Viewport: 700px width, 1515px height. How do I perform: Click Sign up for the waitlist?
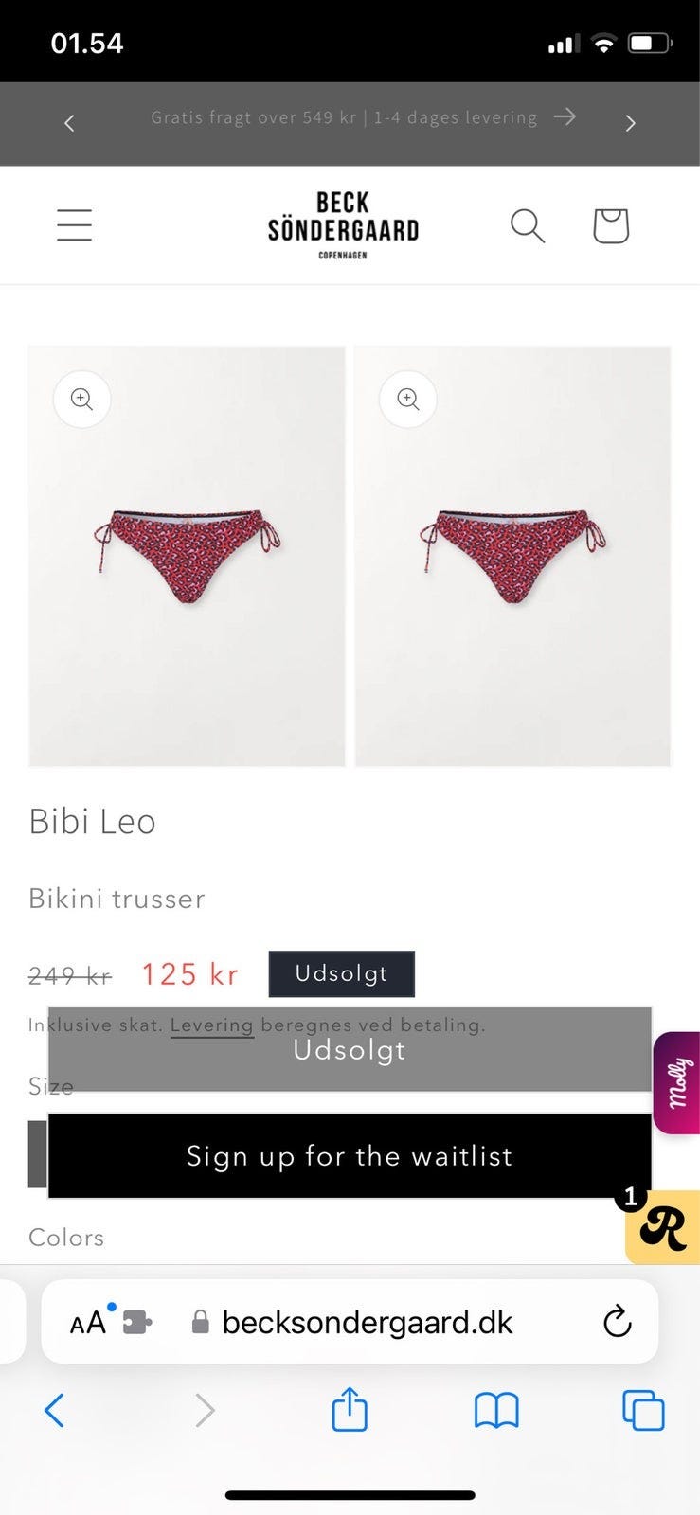tap(350, 1156)
